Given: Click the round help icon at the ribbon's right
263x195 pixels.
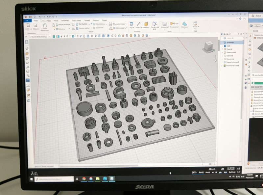Looking at the screenshot, I should pyautogui.click(x=240, y=19).
